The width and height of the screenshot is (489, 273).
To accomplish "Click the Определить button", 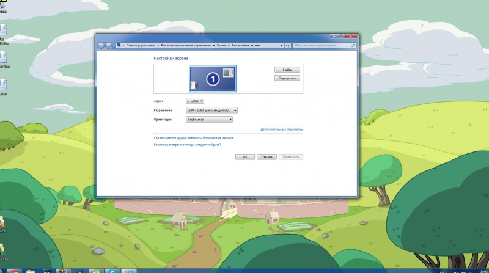I will tap(287, 78).
